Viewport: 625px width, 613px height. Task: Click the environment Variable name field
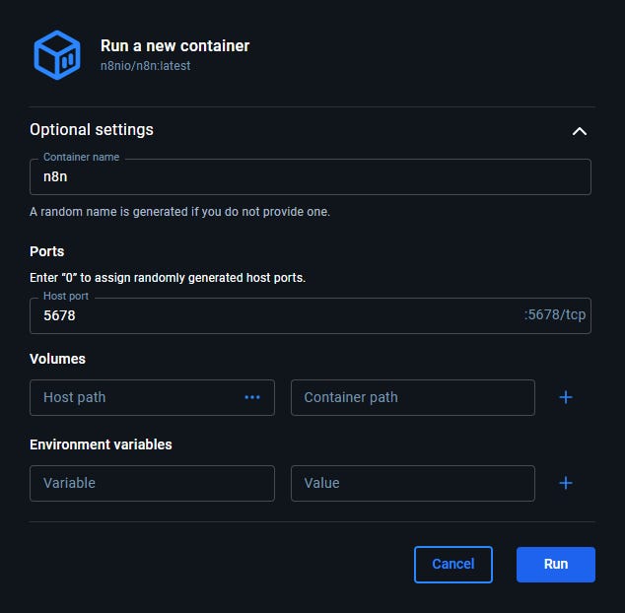tap(152, 483)
